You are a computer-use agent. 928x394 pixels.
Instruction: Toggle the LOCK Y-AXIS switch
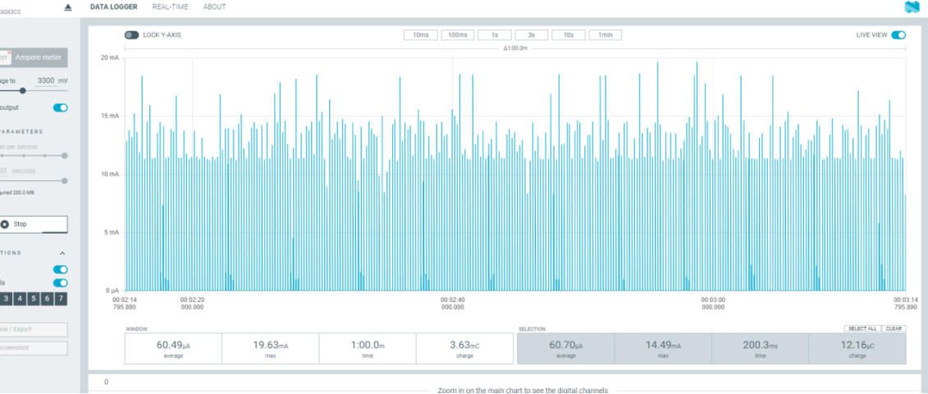[131, 35]
